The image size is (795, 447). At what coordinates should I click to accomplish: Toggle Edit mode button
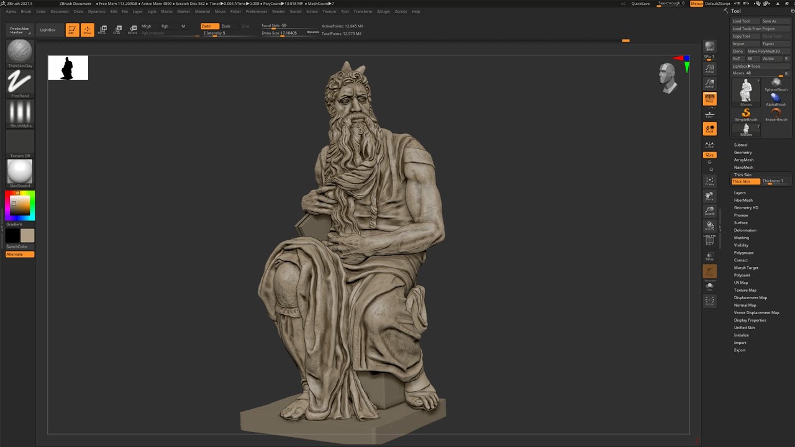pyautogui.click(x=72, y=30)
